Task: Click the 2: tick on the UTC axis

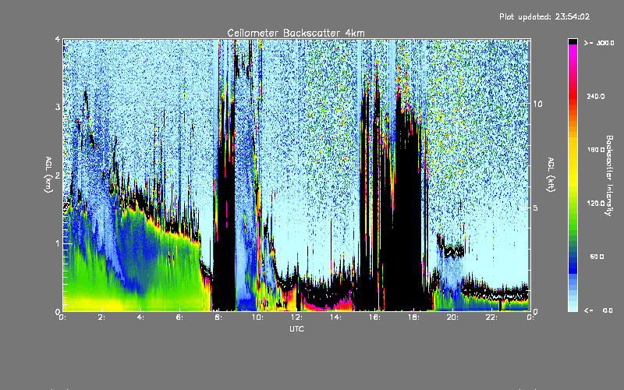Action: pyautogui.click(x=101, y=317)
